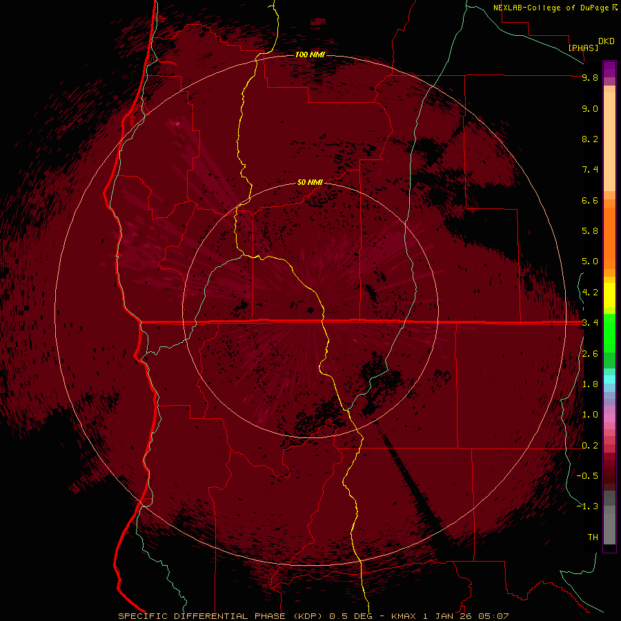The width and height of the screenshot is (621, 621).
Task: Click the 4.2 scale value
Action: (590, 293)
